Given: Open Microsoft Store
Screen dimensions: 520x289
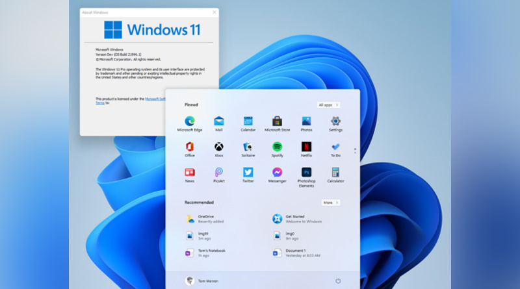Looking at the screenshot, I should [278, 124].
